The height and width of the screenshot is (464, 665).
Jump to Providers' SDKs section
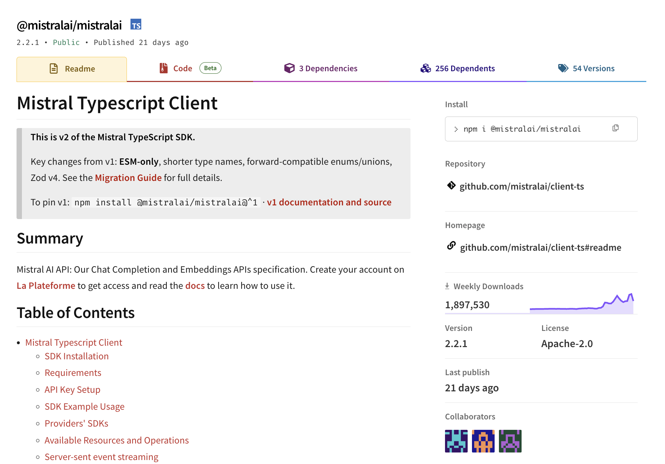(x=76, y=423)
